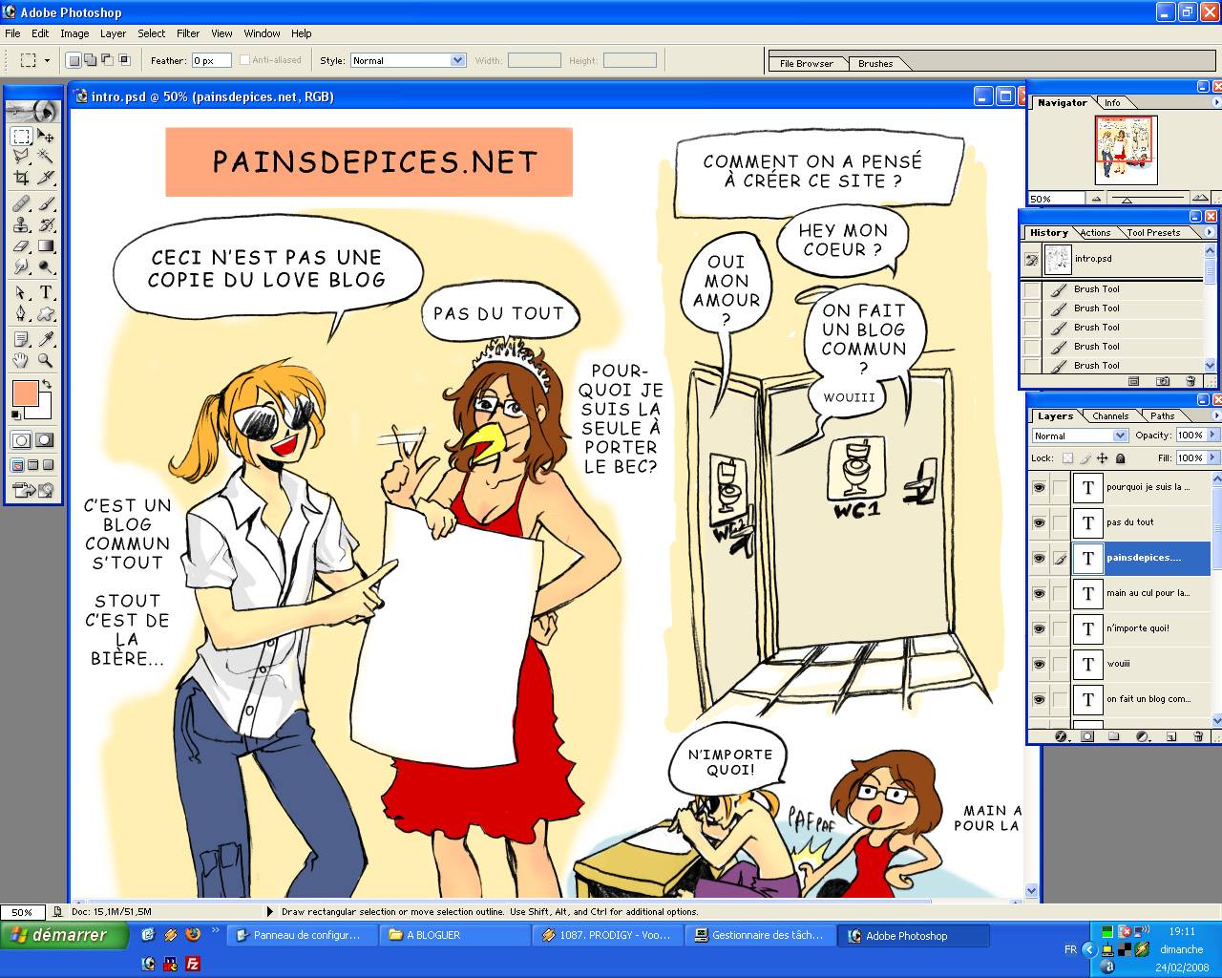
Task: Open 'A BLOGUER' taskbar window
Action: click(x=454, y=935)
